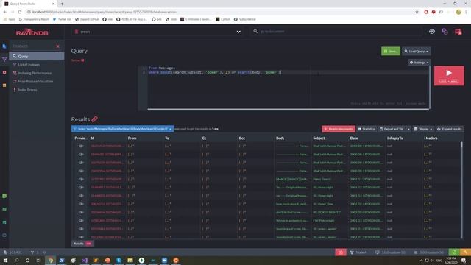471x265 pixels.
Task: Open the Display columns dropdown
Action: [x=423, y=129]
